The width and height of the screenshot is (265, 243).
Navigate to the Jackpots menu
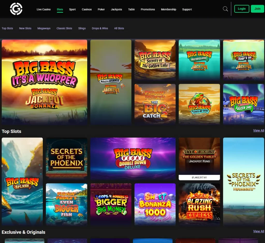(116, 9)
